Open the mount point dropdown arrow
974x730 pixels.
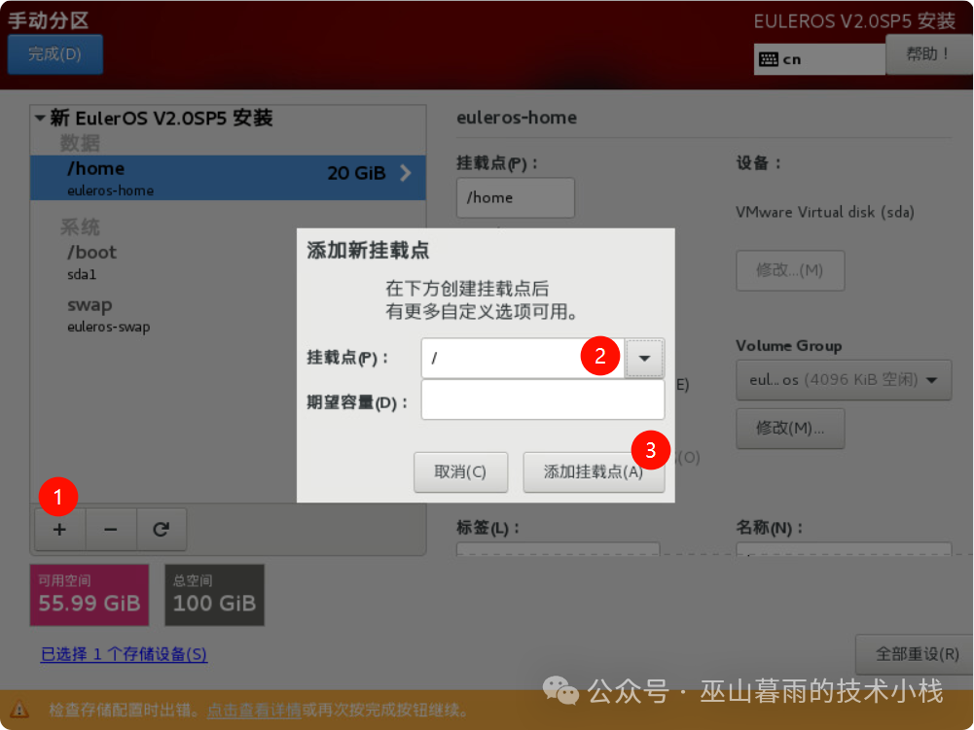click(x=644, y=359)
